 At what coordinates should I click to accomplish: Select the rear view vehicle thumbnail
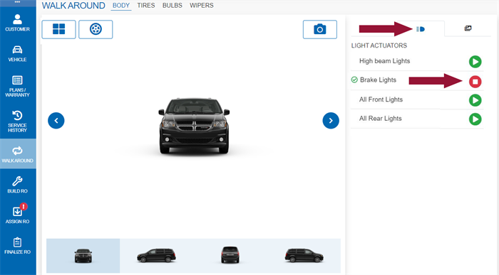pos(230,255)
